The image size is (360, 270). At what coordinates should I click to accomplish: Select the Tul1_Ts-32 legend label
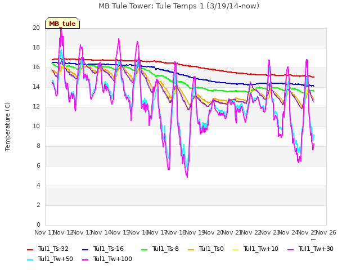(x=53, y=249)
